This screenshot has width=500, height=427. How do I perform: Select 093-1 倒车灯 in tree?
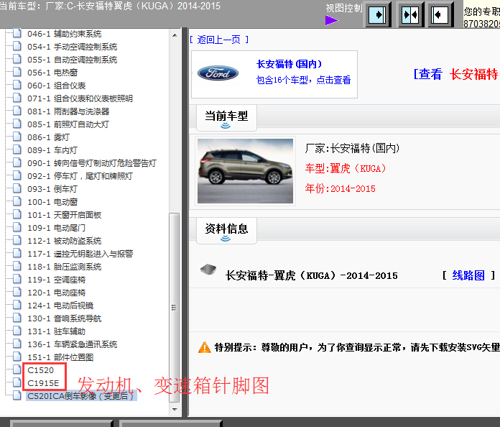(52, 189)
